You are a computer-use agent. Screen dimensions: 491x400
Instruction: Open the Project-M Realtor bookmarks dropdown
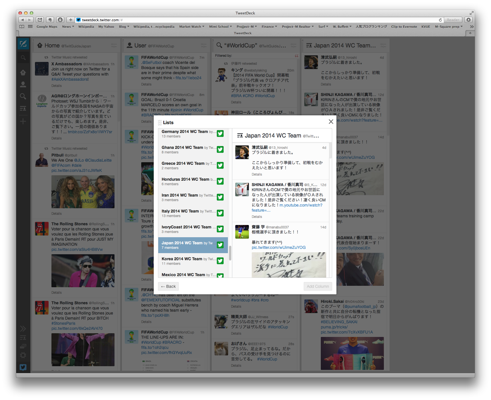click(297, 27)
